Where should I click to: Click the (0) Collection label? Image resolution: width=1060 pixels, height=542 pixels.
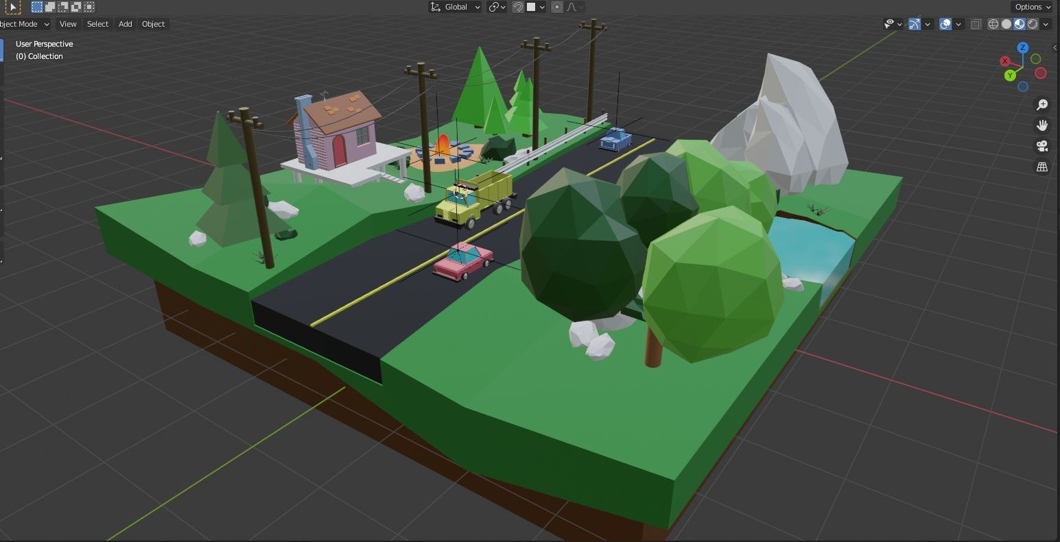[x=39, y=56]
